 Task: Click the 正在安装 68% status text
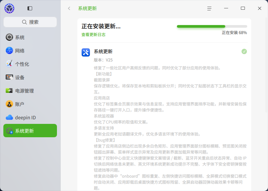coord(234,32)
